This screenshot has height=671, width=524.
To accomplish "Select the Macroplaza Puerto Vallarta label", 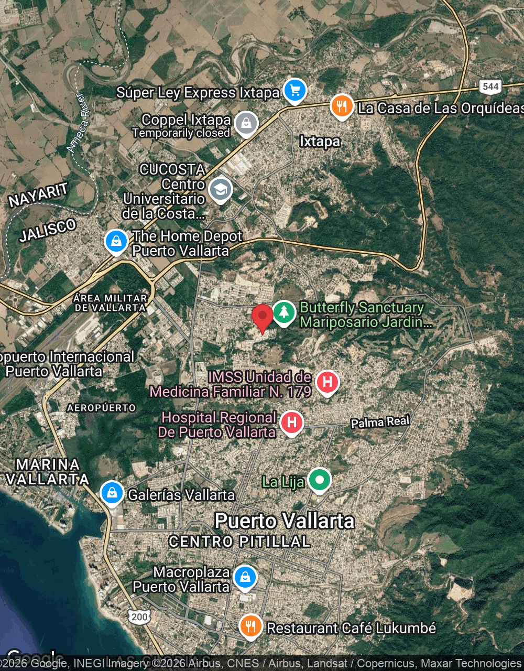I will point(181,579).
